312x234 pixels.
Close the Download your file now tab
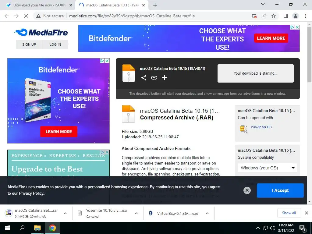[x=71, y=5]
